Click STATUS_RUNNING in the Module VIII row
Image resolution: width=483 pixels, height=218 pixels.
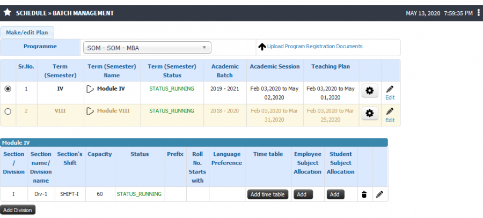[x=172, y=111]
